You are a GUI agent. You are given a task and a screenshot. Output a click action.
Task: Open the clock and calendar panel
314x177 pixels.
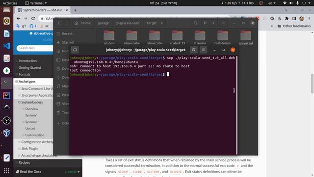(163, 3)
